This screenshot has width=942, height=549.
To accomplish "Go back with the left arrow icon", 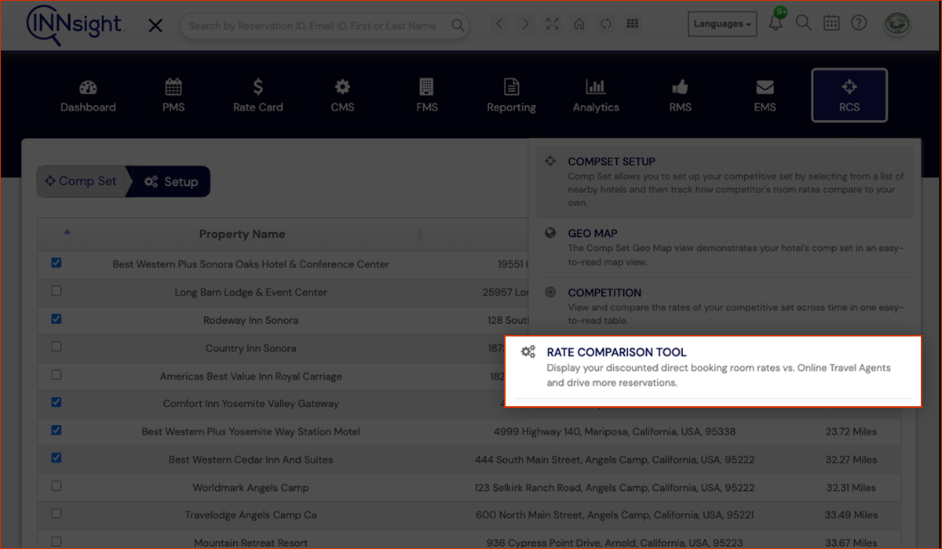I will point(499,24).
